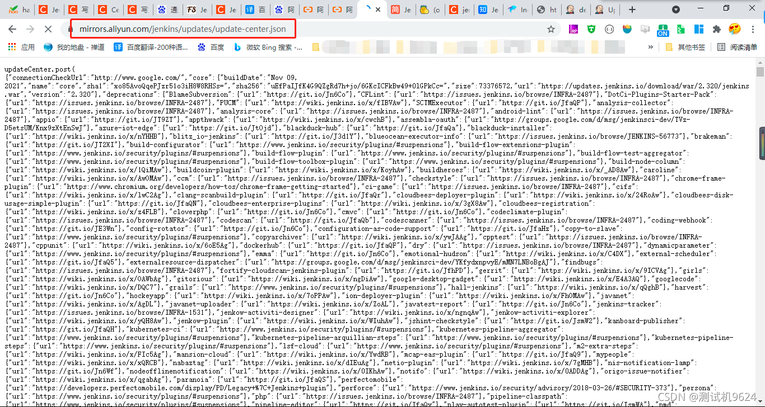Open bookmark 我的地盘 - 禅道
Image resolution: width=765 pixels, height=407 pixels.
tap(74, 48)
